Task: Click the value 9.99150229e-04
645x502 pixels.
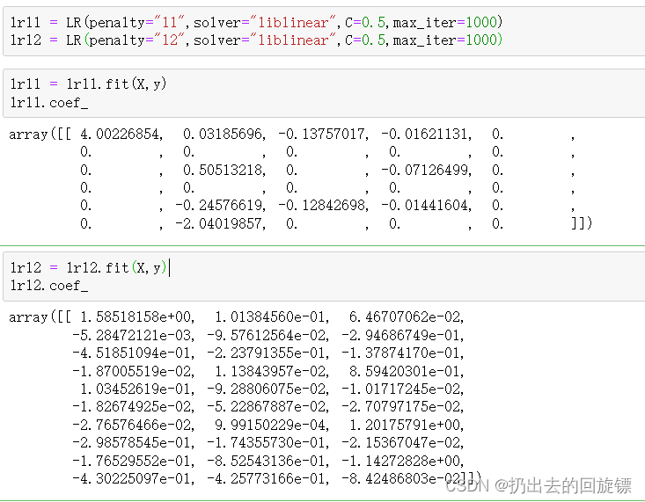Action: point(270,425)
